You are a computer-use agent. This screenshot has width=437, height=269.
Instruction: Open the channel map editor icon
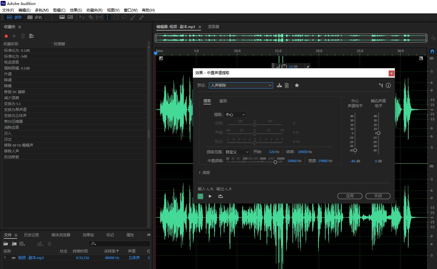pyautogui.click(x=381, y=85)
